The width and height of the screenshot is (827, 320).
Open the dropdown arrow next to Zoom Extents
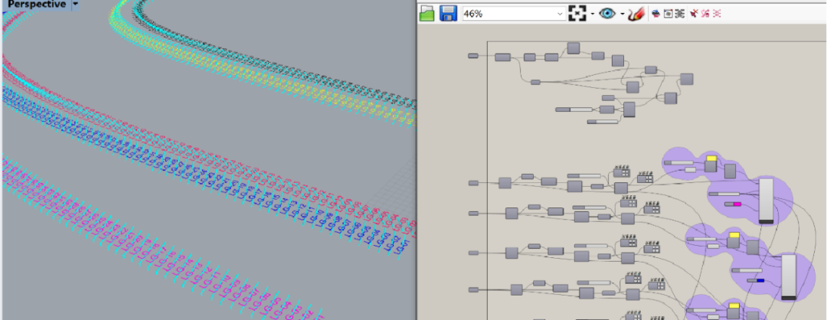coord(591,14)
